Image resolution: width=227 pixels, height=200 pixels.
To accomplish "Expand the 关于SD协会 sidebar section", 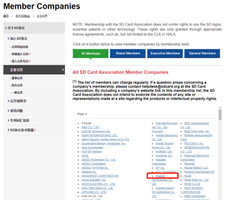I will 34,28.
